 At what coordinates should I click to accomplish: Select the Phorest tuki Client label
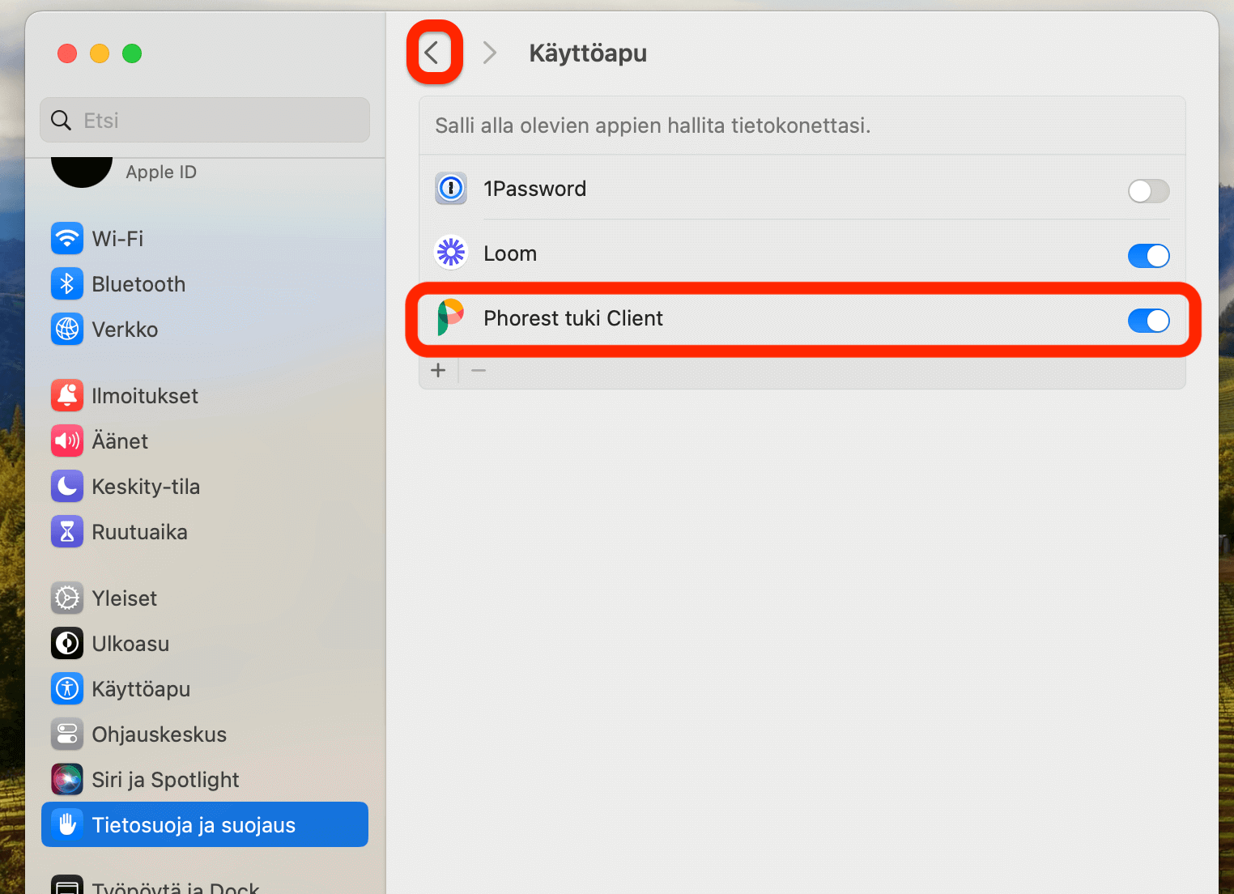coord(573,318)
